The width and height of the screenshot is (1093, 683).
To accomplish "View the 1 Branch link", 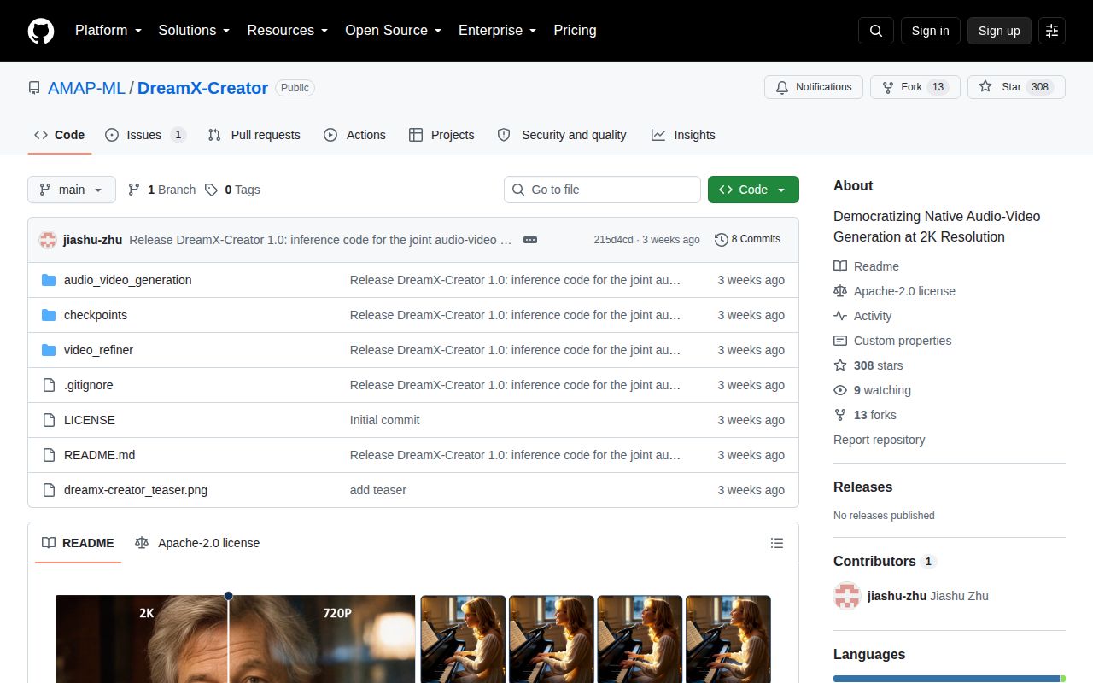I will (161, 190).
